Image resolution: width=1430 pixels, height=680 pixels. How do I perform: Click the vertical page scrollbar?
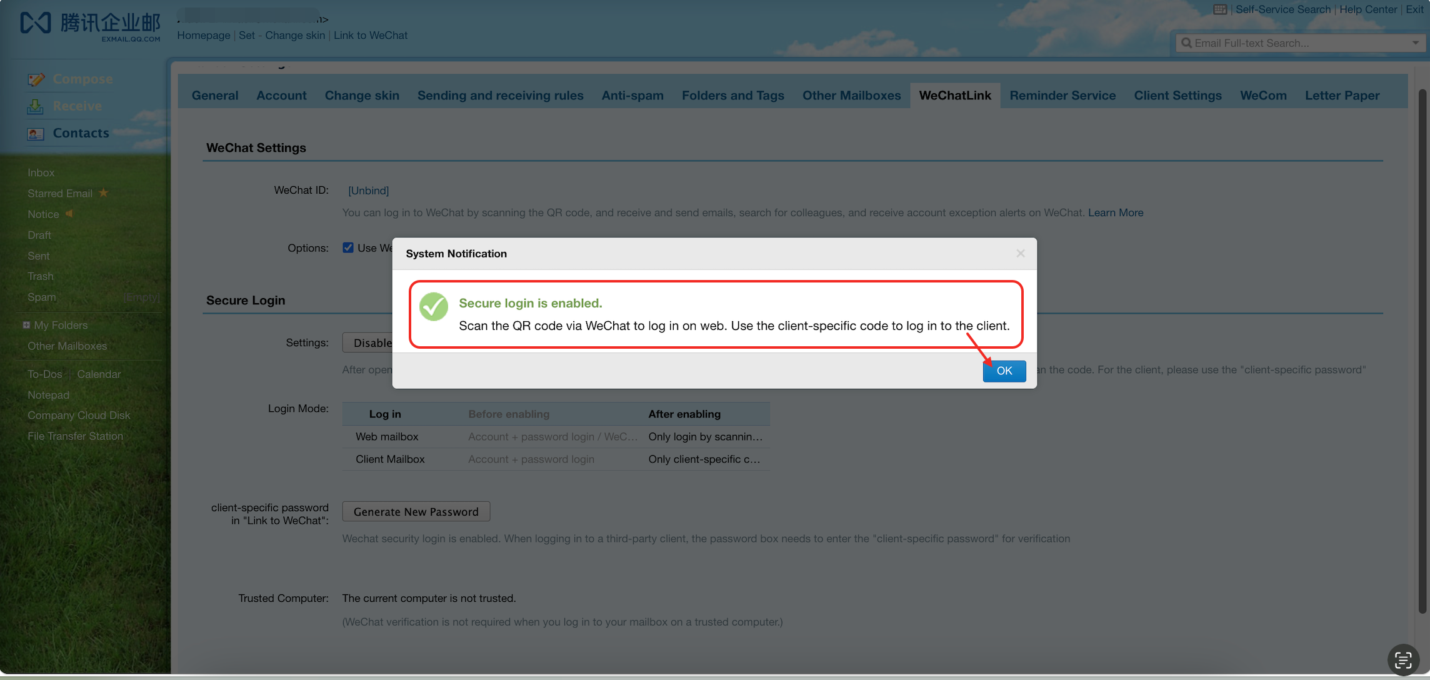tap(1422, 350)
